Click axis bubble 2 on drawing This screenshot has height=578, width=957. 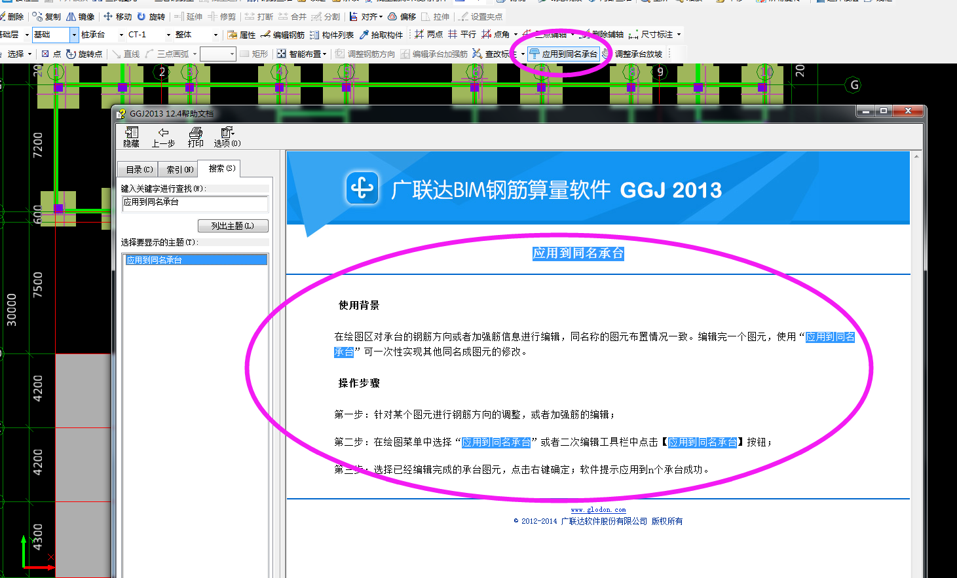[x=162, y=71]
